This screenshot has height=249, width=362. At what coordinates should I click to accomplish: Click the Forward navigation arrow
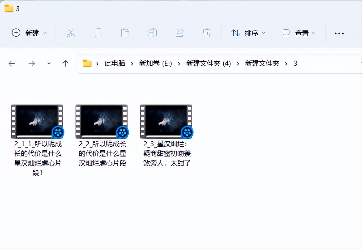pyautogui.click(x=32, y=63)
